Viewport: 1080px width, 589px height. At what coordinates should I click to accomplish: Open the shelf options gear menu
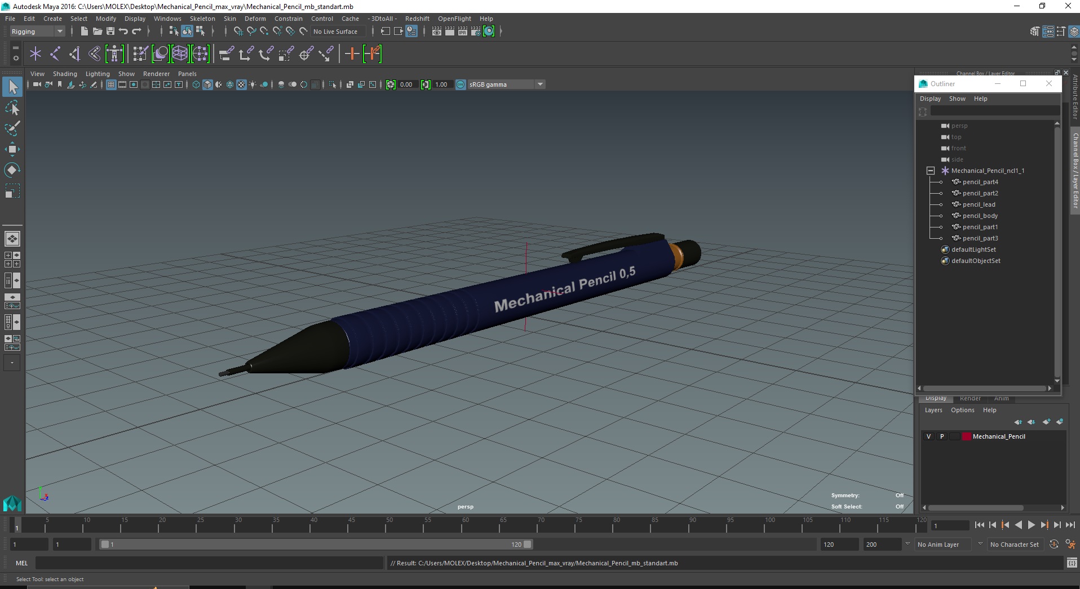click(x=16, y=58)
